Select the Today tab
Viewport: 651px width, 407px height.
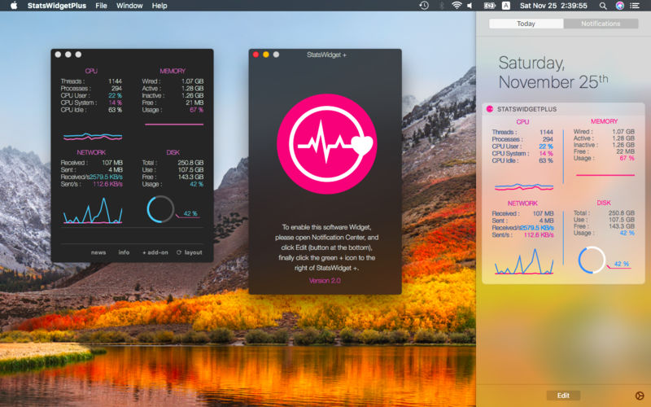(526, 24)
